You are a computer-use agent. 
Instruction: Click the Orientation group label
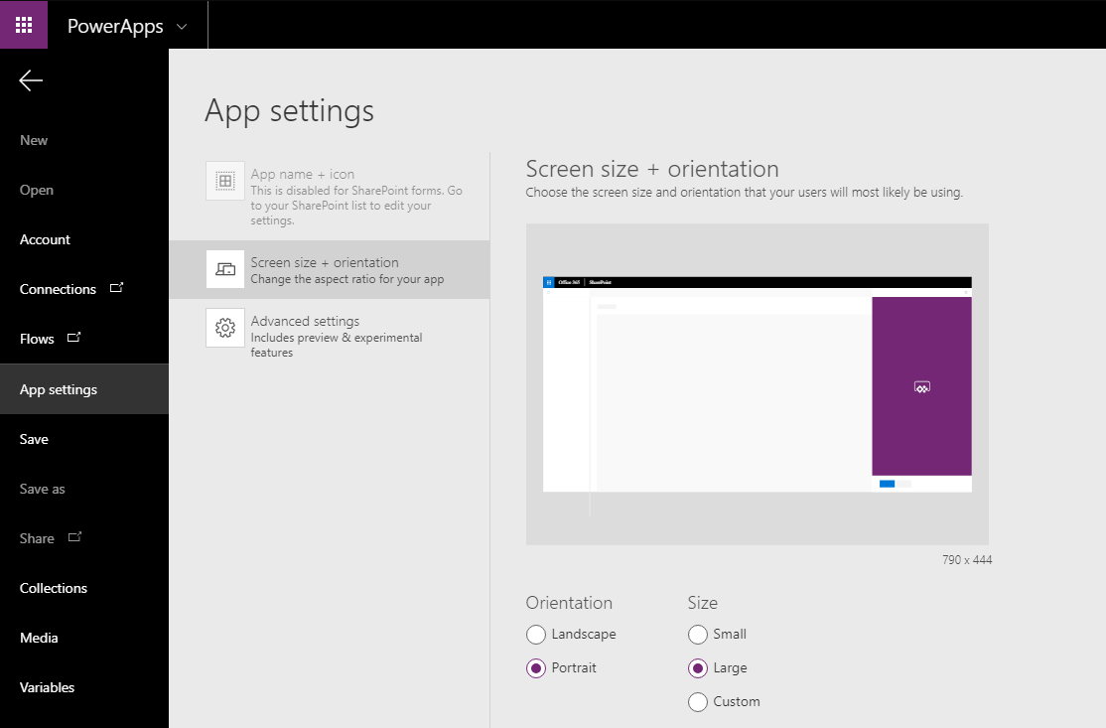pos(569,603)
